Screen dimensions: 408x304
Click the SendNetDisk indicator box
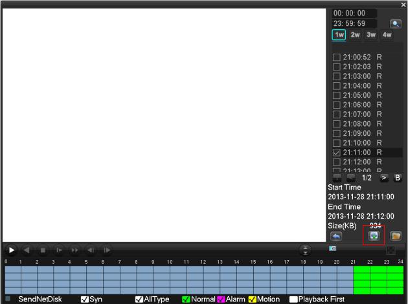tap(8, 298)
